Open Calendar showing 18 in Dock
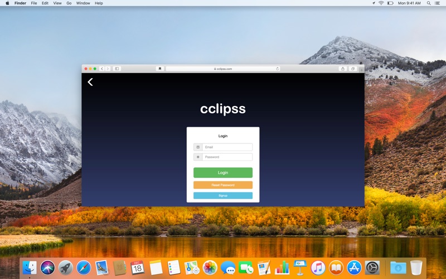Viewport: 446px width, 279px height. pyautogui.click(x=138, y=268)
